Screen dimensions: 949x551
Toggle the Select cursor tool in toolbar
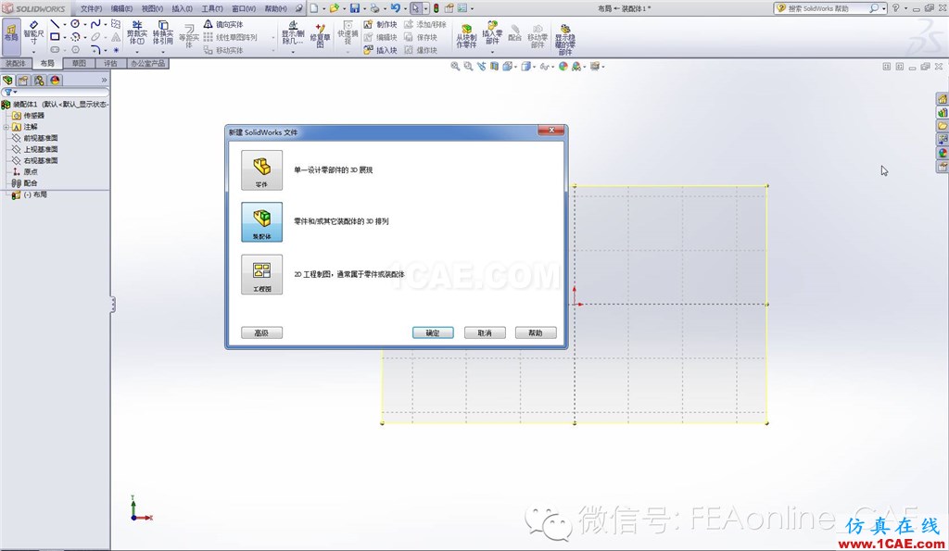pyautogui.click(x=415, y=7)
